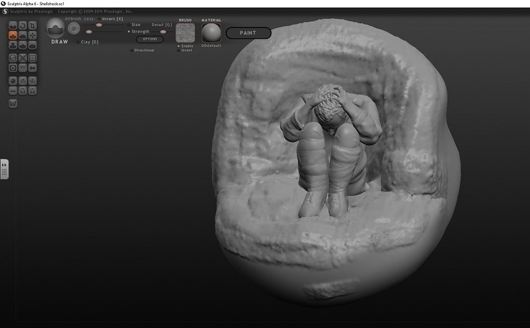Screen dimensions: 530x328
Task: Select the Rotate tool icon
Action: [23, 25]
